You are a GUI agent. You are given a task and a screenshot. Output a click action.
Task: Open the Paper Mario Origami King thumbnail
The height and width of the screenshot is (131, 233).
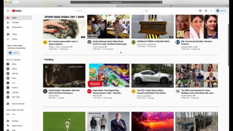tap(108, 75)
